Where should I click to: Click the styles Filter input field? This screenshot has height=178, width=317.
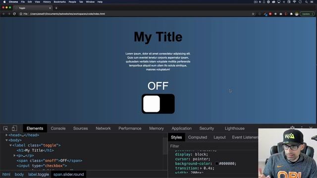tap(213, 146)
